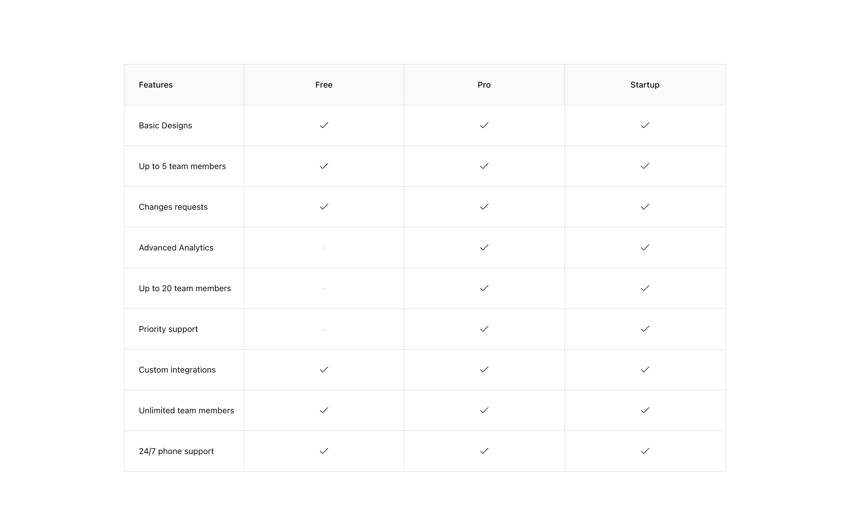Image resolution: width=850 pixels, height=531 pixels.
Task: Click the Features column header
Action: pos(156,85)
